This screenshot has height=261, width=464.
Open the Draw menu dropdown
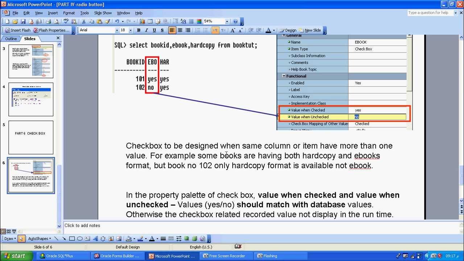(10, 239)
